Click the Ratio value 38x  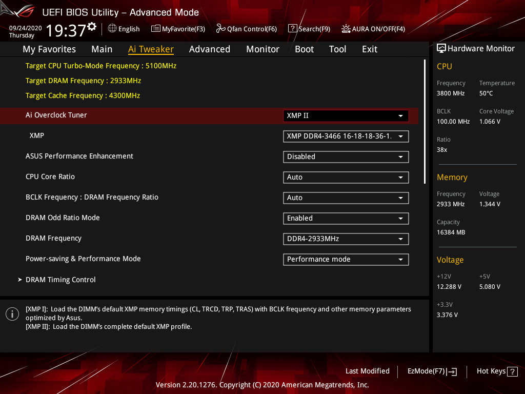tap(441, 150)
